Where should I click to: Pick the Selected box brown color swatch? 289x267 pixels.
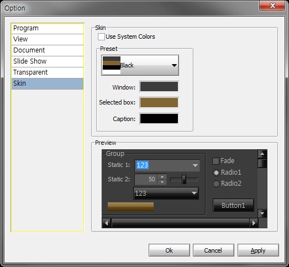[x=159, y=102]
